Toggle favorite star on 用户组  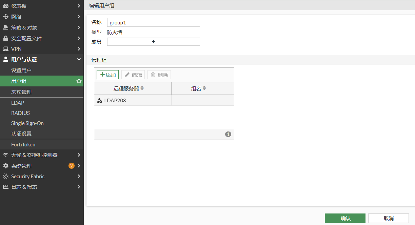point(79,81)
